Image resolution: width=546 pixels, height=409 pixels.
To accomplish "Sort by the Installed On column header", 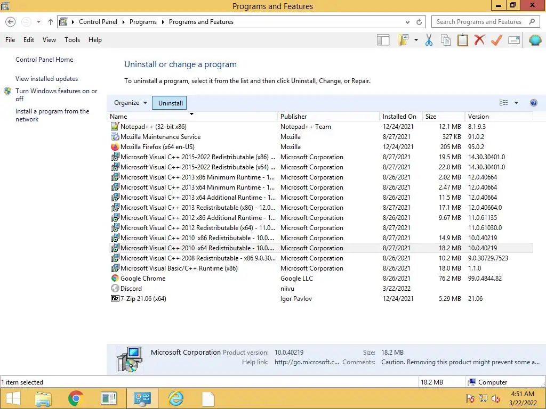I will tap(400, 117).
